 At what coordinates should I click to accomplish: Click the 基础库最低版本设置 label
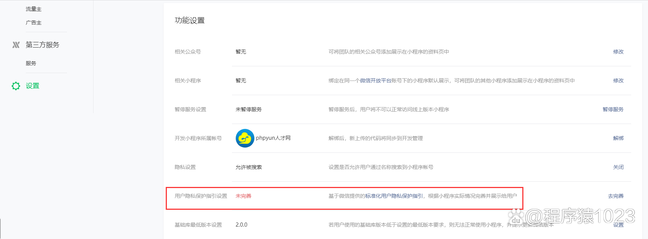point(198,225)
